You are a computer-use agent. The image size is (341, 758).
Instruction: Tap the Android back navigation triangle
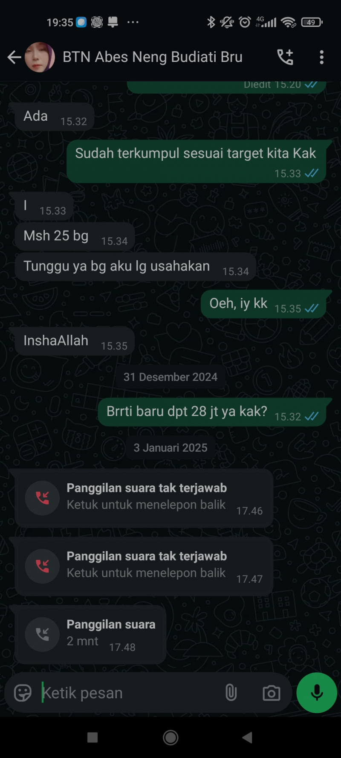click(x=247, y=738)
